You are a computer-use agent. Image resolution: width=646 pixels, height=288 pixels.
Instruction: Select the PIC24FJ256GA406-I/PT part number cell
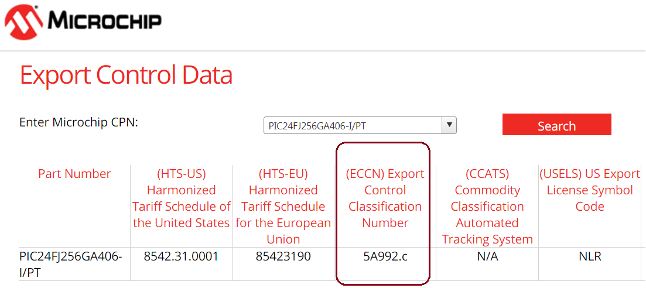(71, 263)
